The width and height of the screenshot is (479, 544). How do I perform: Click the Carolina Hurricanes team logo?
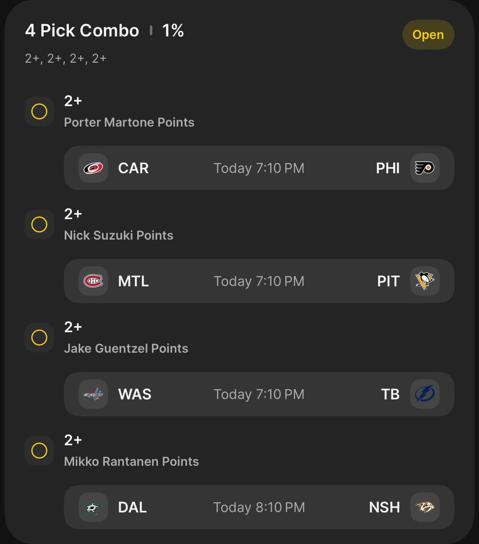point(93,168)
